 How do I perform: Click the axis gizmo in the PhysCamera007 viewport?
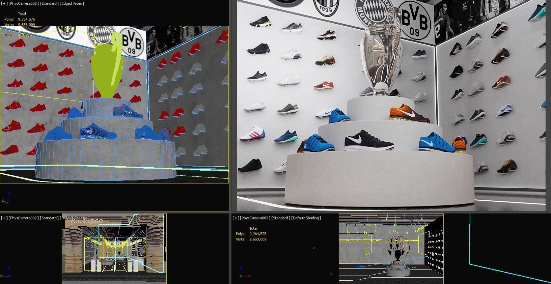point(5,273)
